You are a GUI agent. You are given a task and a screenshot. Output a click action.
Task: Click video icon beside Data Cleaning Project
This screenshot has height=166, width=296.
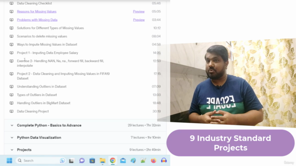(12, 111)
